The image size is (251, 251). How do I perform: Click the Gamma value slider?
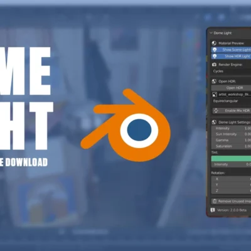pyautogui.click(x=231, y=140)
